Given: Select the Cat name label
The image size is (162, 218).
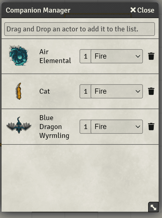Looking at the screenshot, I should pyautogui.click(x=44, y=91).
